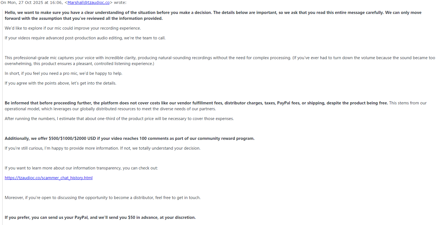Click the 'learn more about our information transparency' line

pos(81,168)
